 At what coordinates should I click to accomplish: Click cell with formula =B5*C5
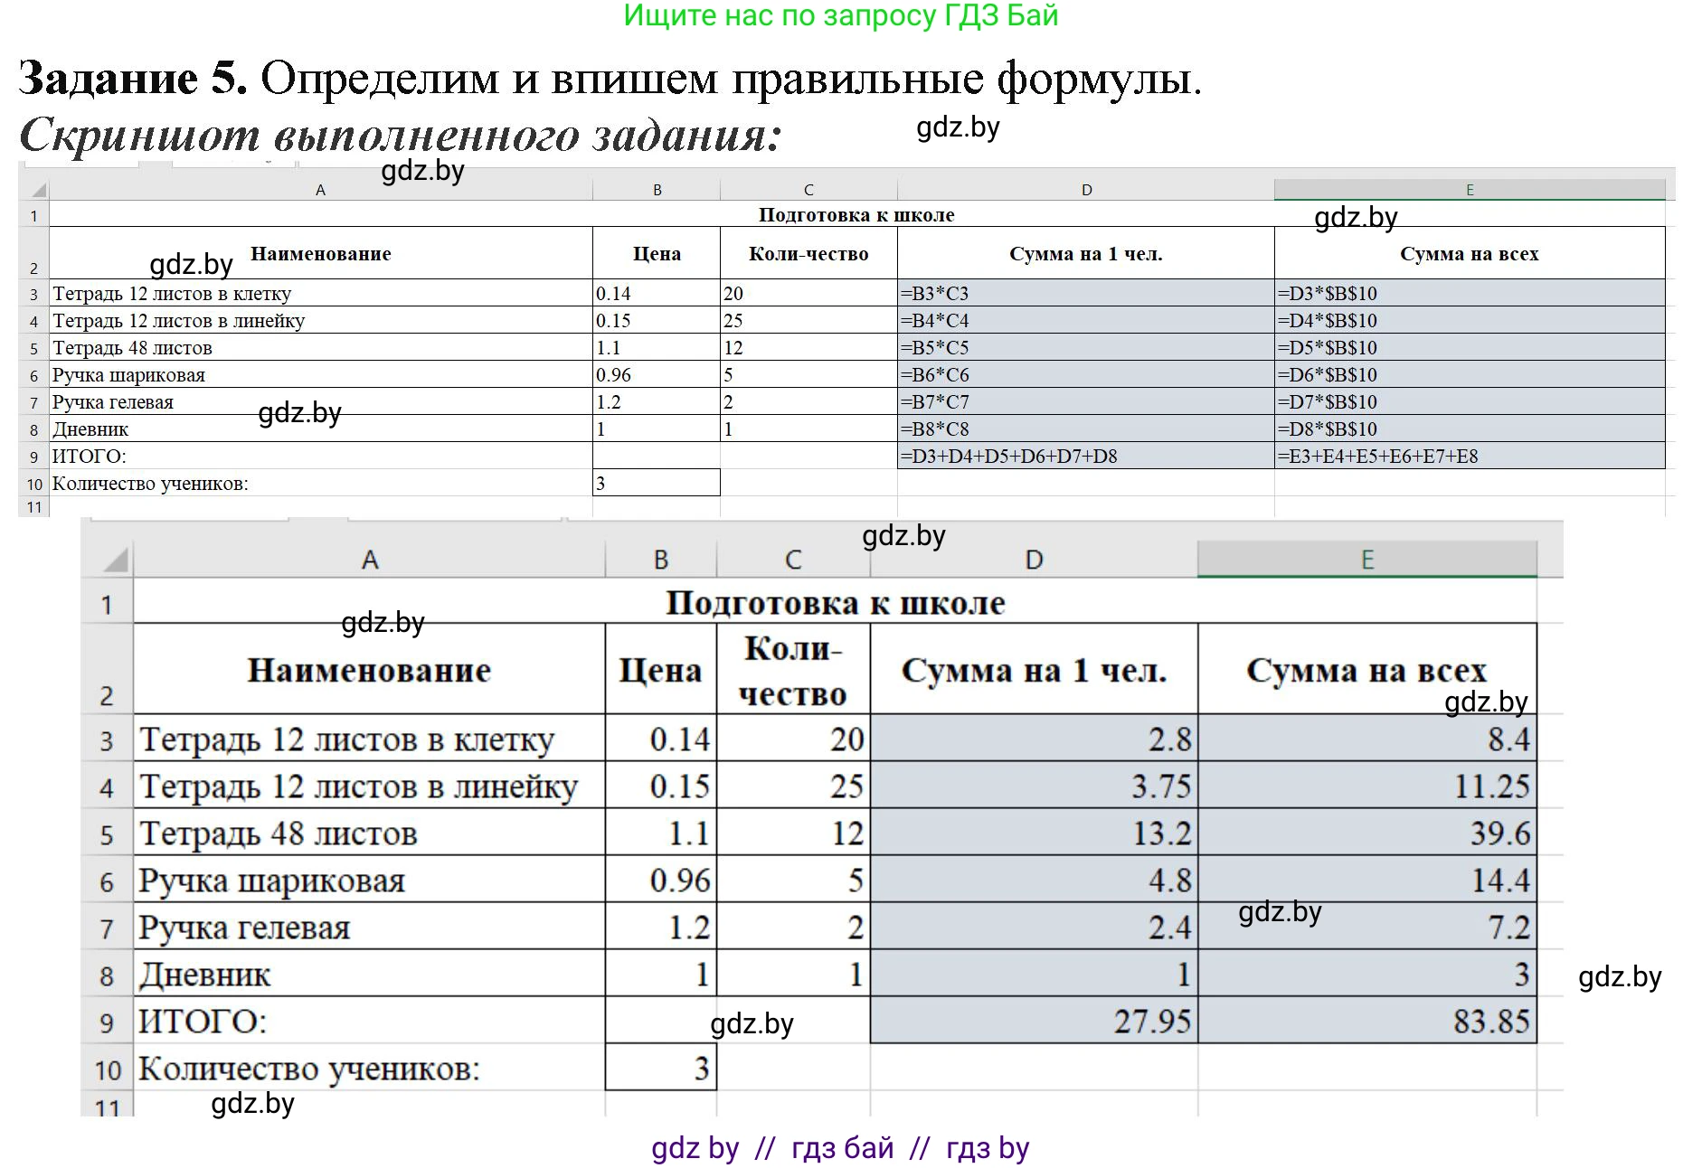pyautogui.click(x=1086, y=347)
